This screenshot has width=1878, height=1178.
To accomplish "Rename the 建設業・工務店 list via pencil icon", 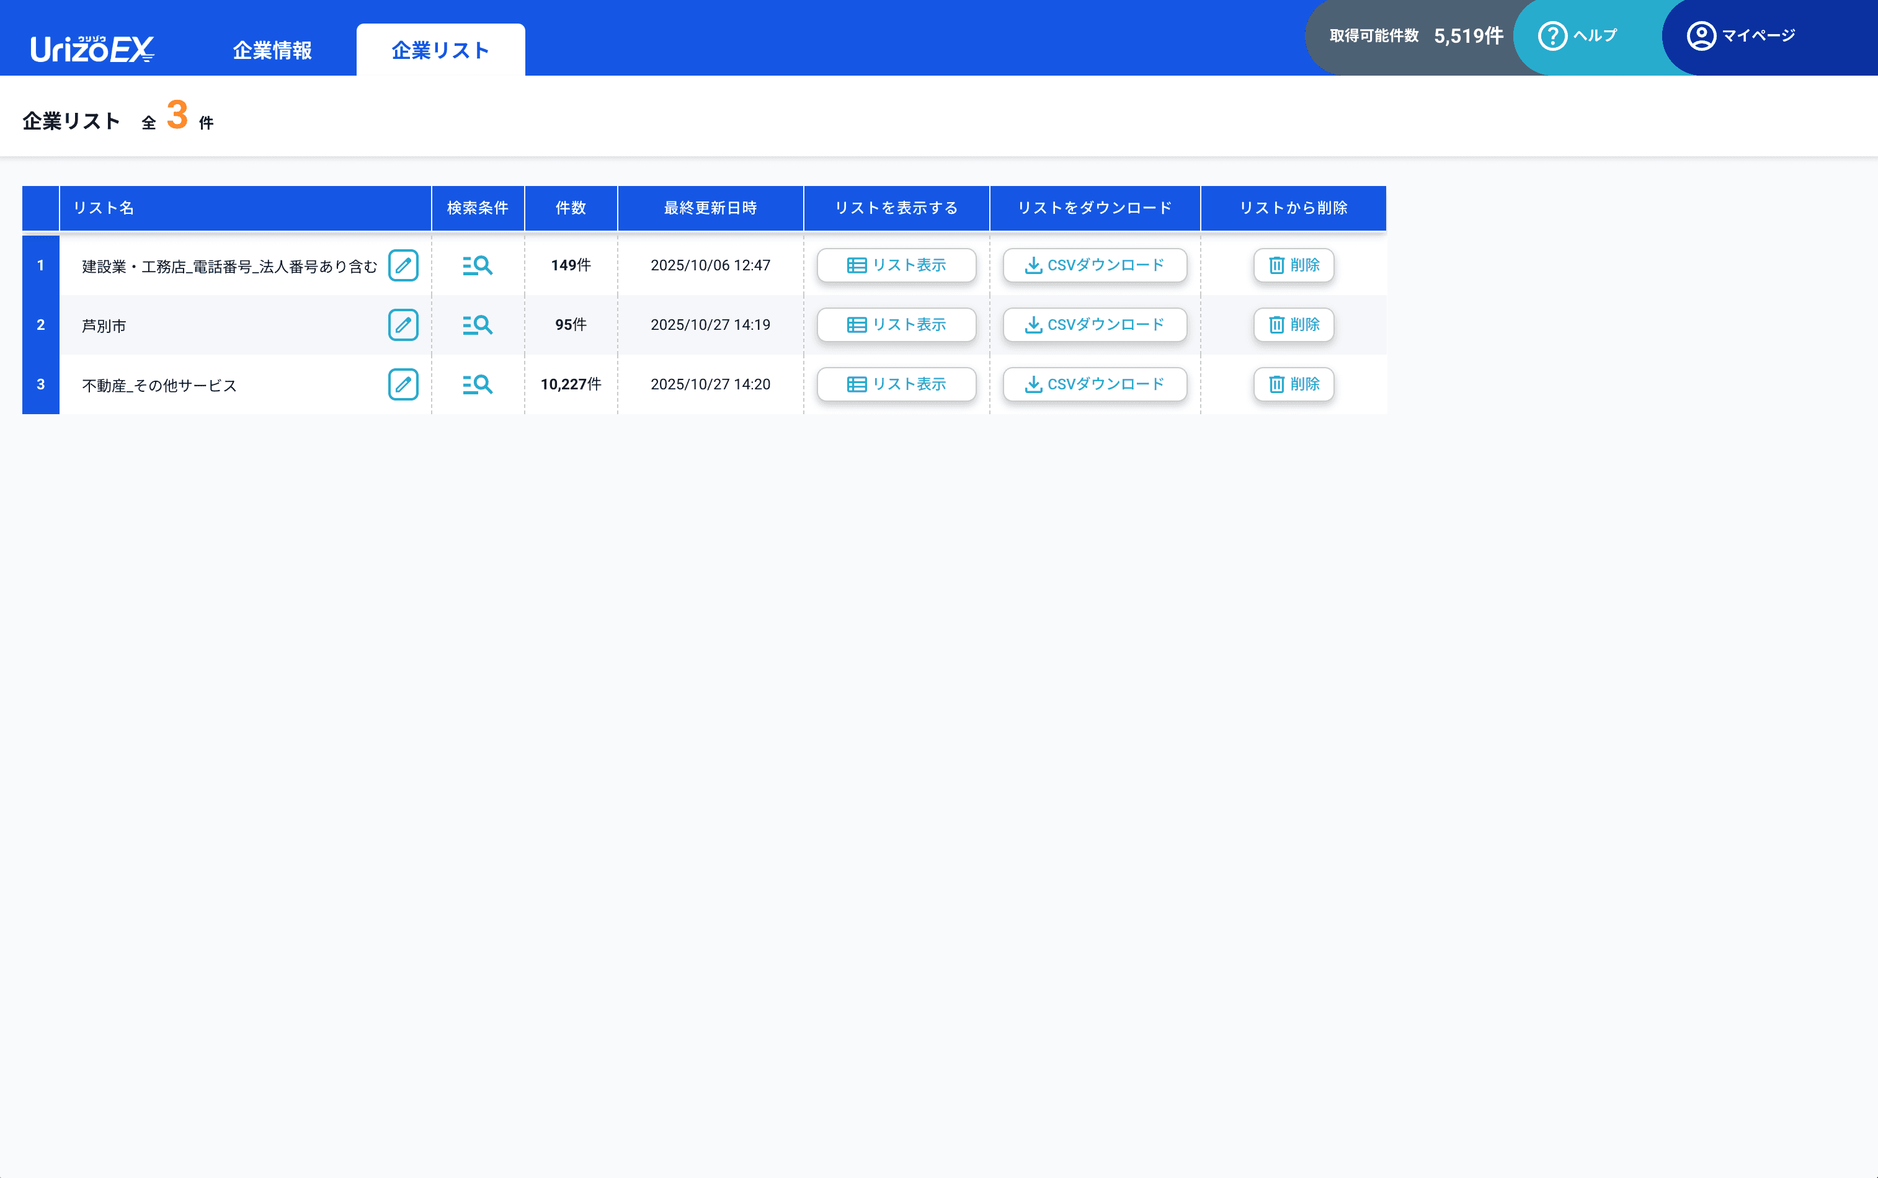I will coord(403,266).
